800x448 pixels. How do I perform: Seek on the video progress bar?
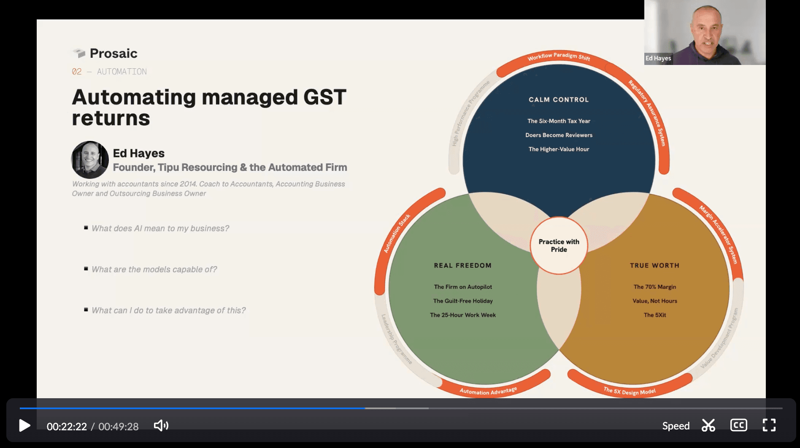click(401, 408)
